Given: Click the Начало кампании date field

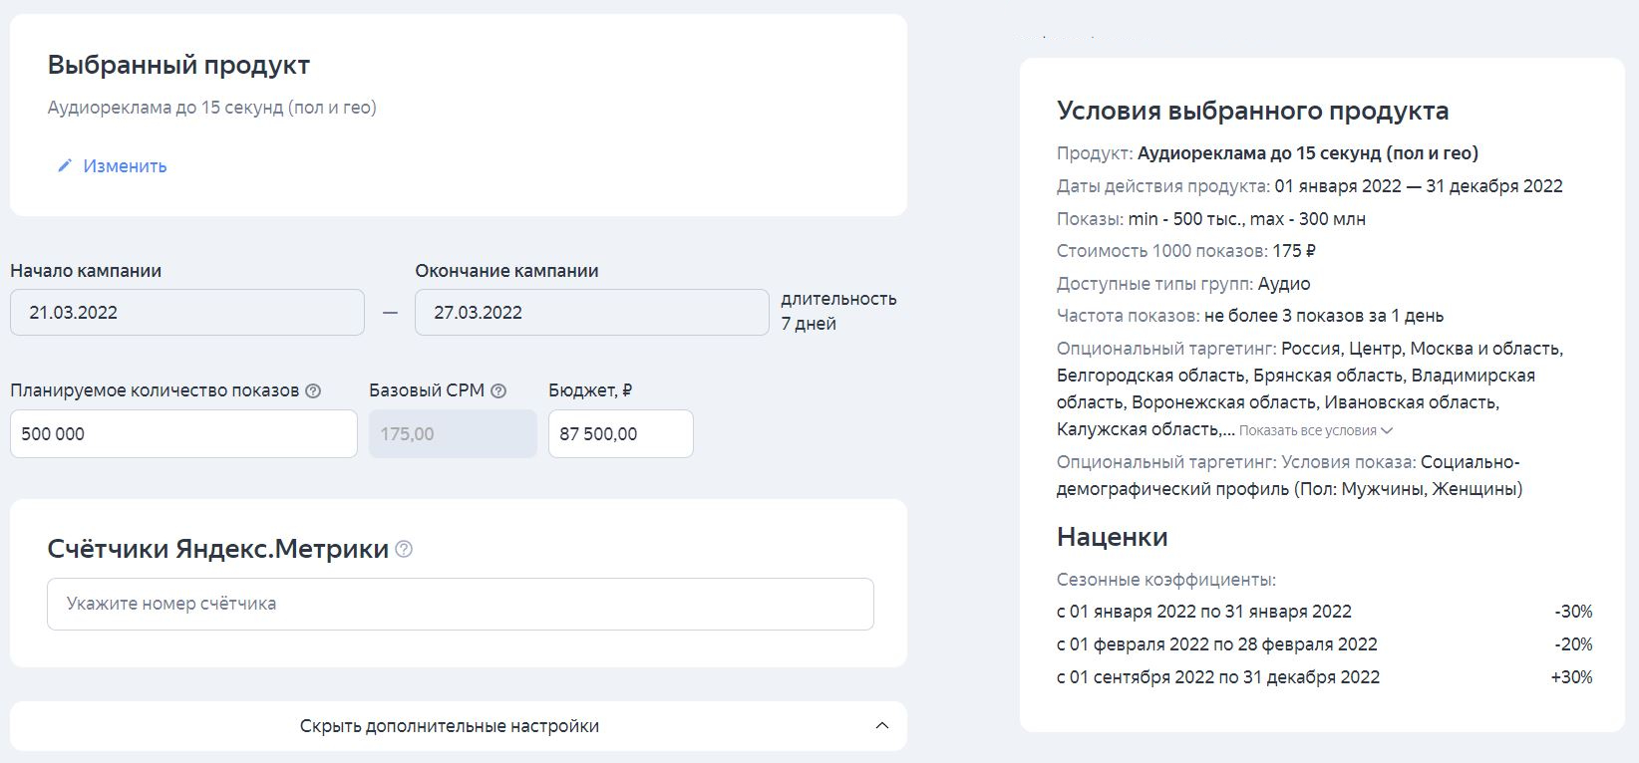Looking at the screenshot, I should pos(187,312).
